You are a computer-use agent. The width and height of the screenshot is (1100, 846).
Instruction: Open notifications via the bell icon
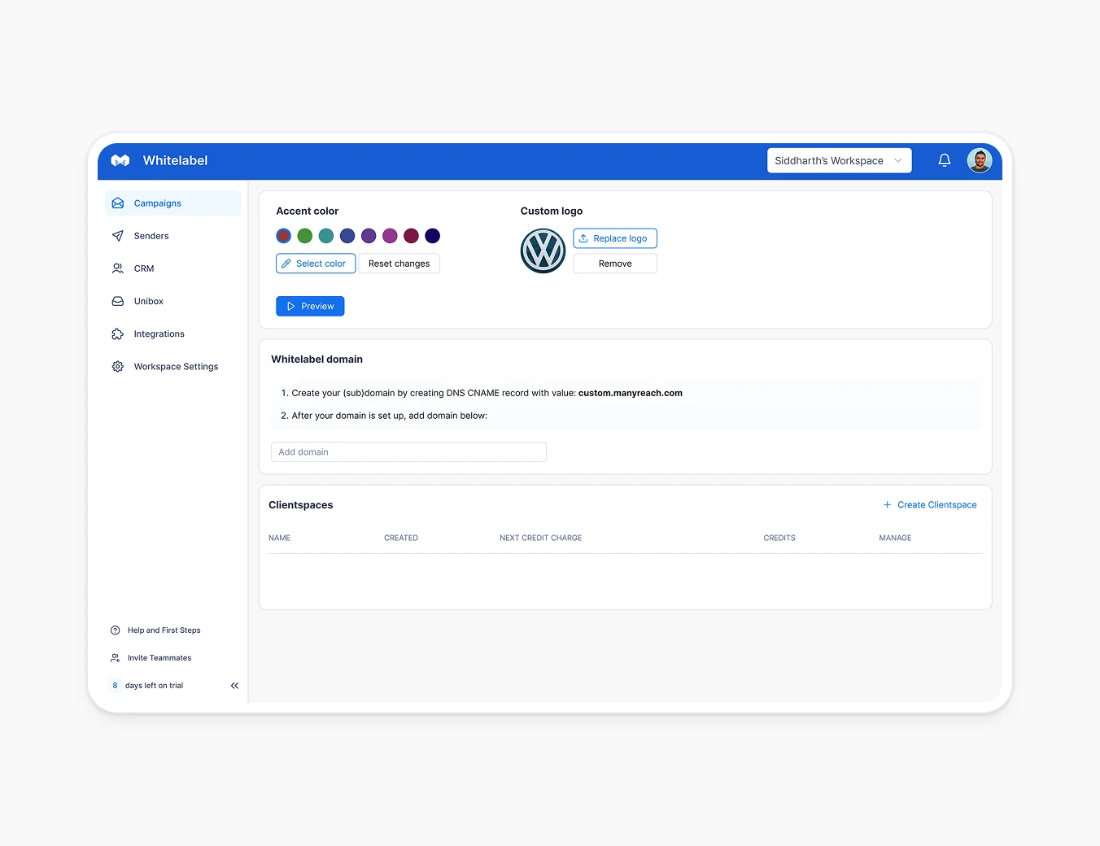944,160
